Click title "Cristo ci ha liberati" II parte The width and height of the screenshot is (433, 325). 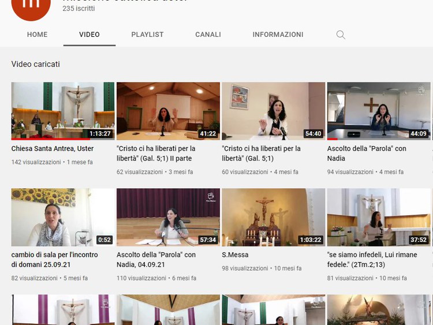(156, 154)
